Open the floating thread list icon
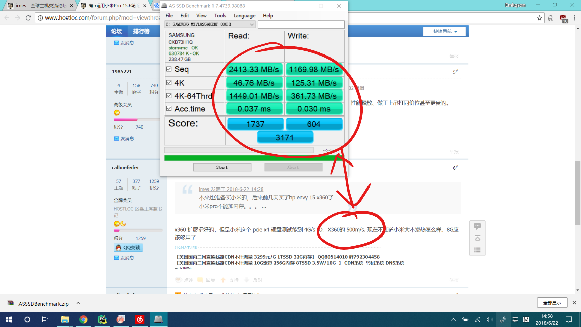Image resolution: width=581 pixels, height=327 pixels. (477, 250)
